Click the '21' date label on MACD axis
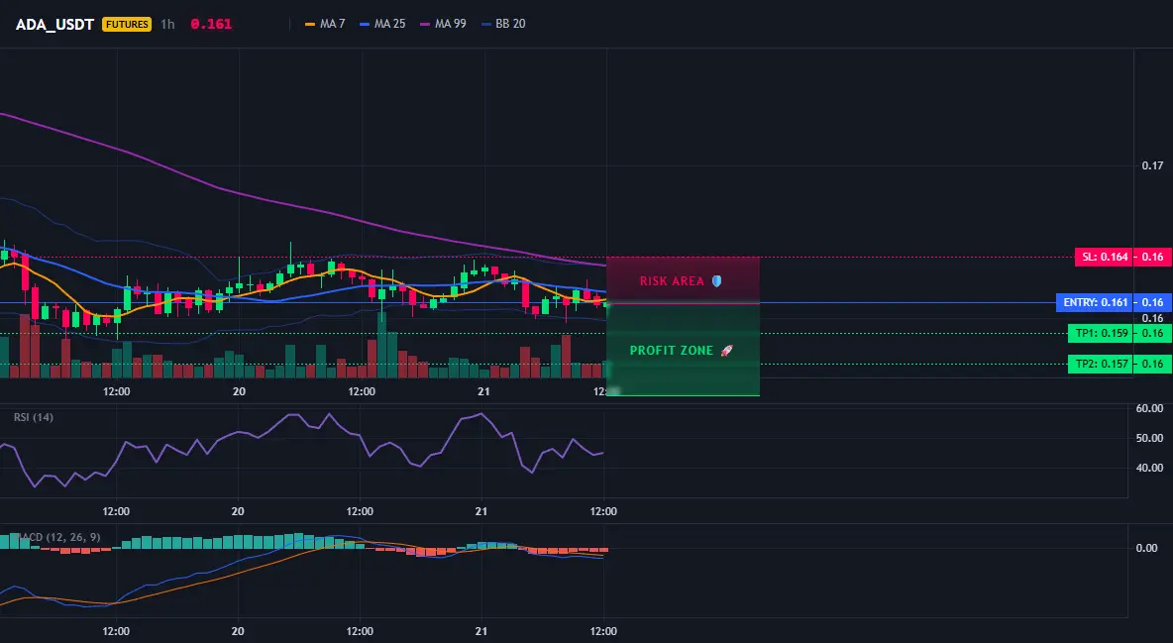The image size is (1173, 643). tap(481, 631)
